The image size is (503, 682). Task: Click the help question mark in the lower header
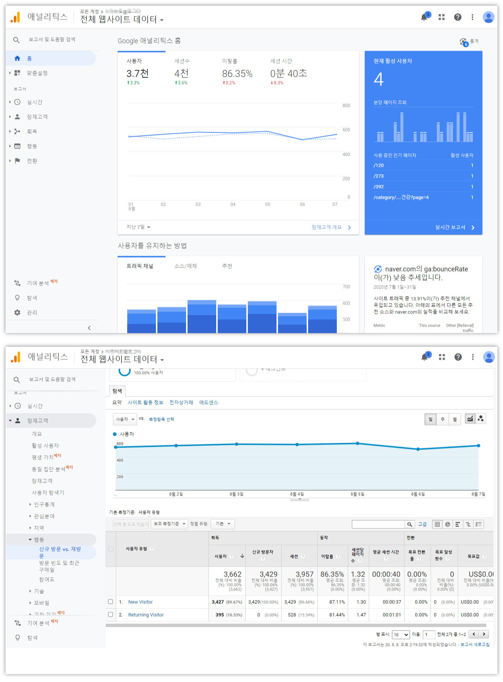(x=458, y=357)
